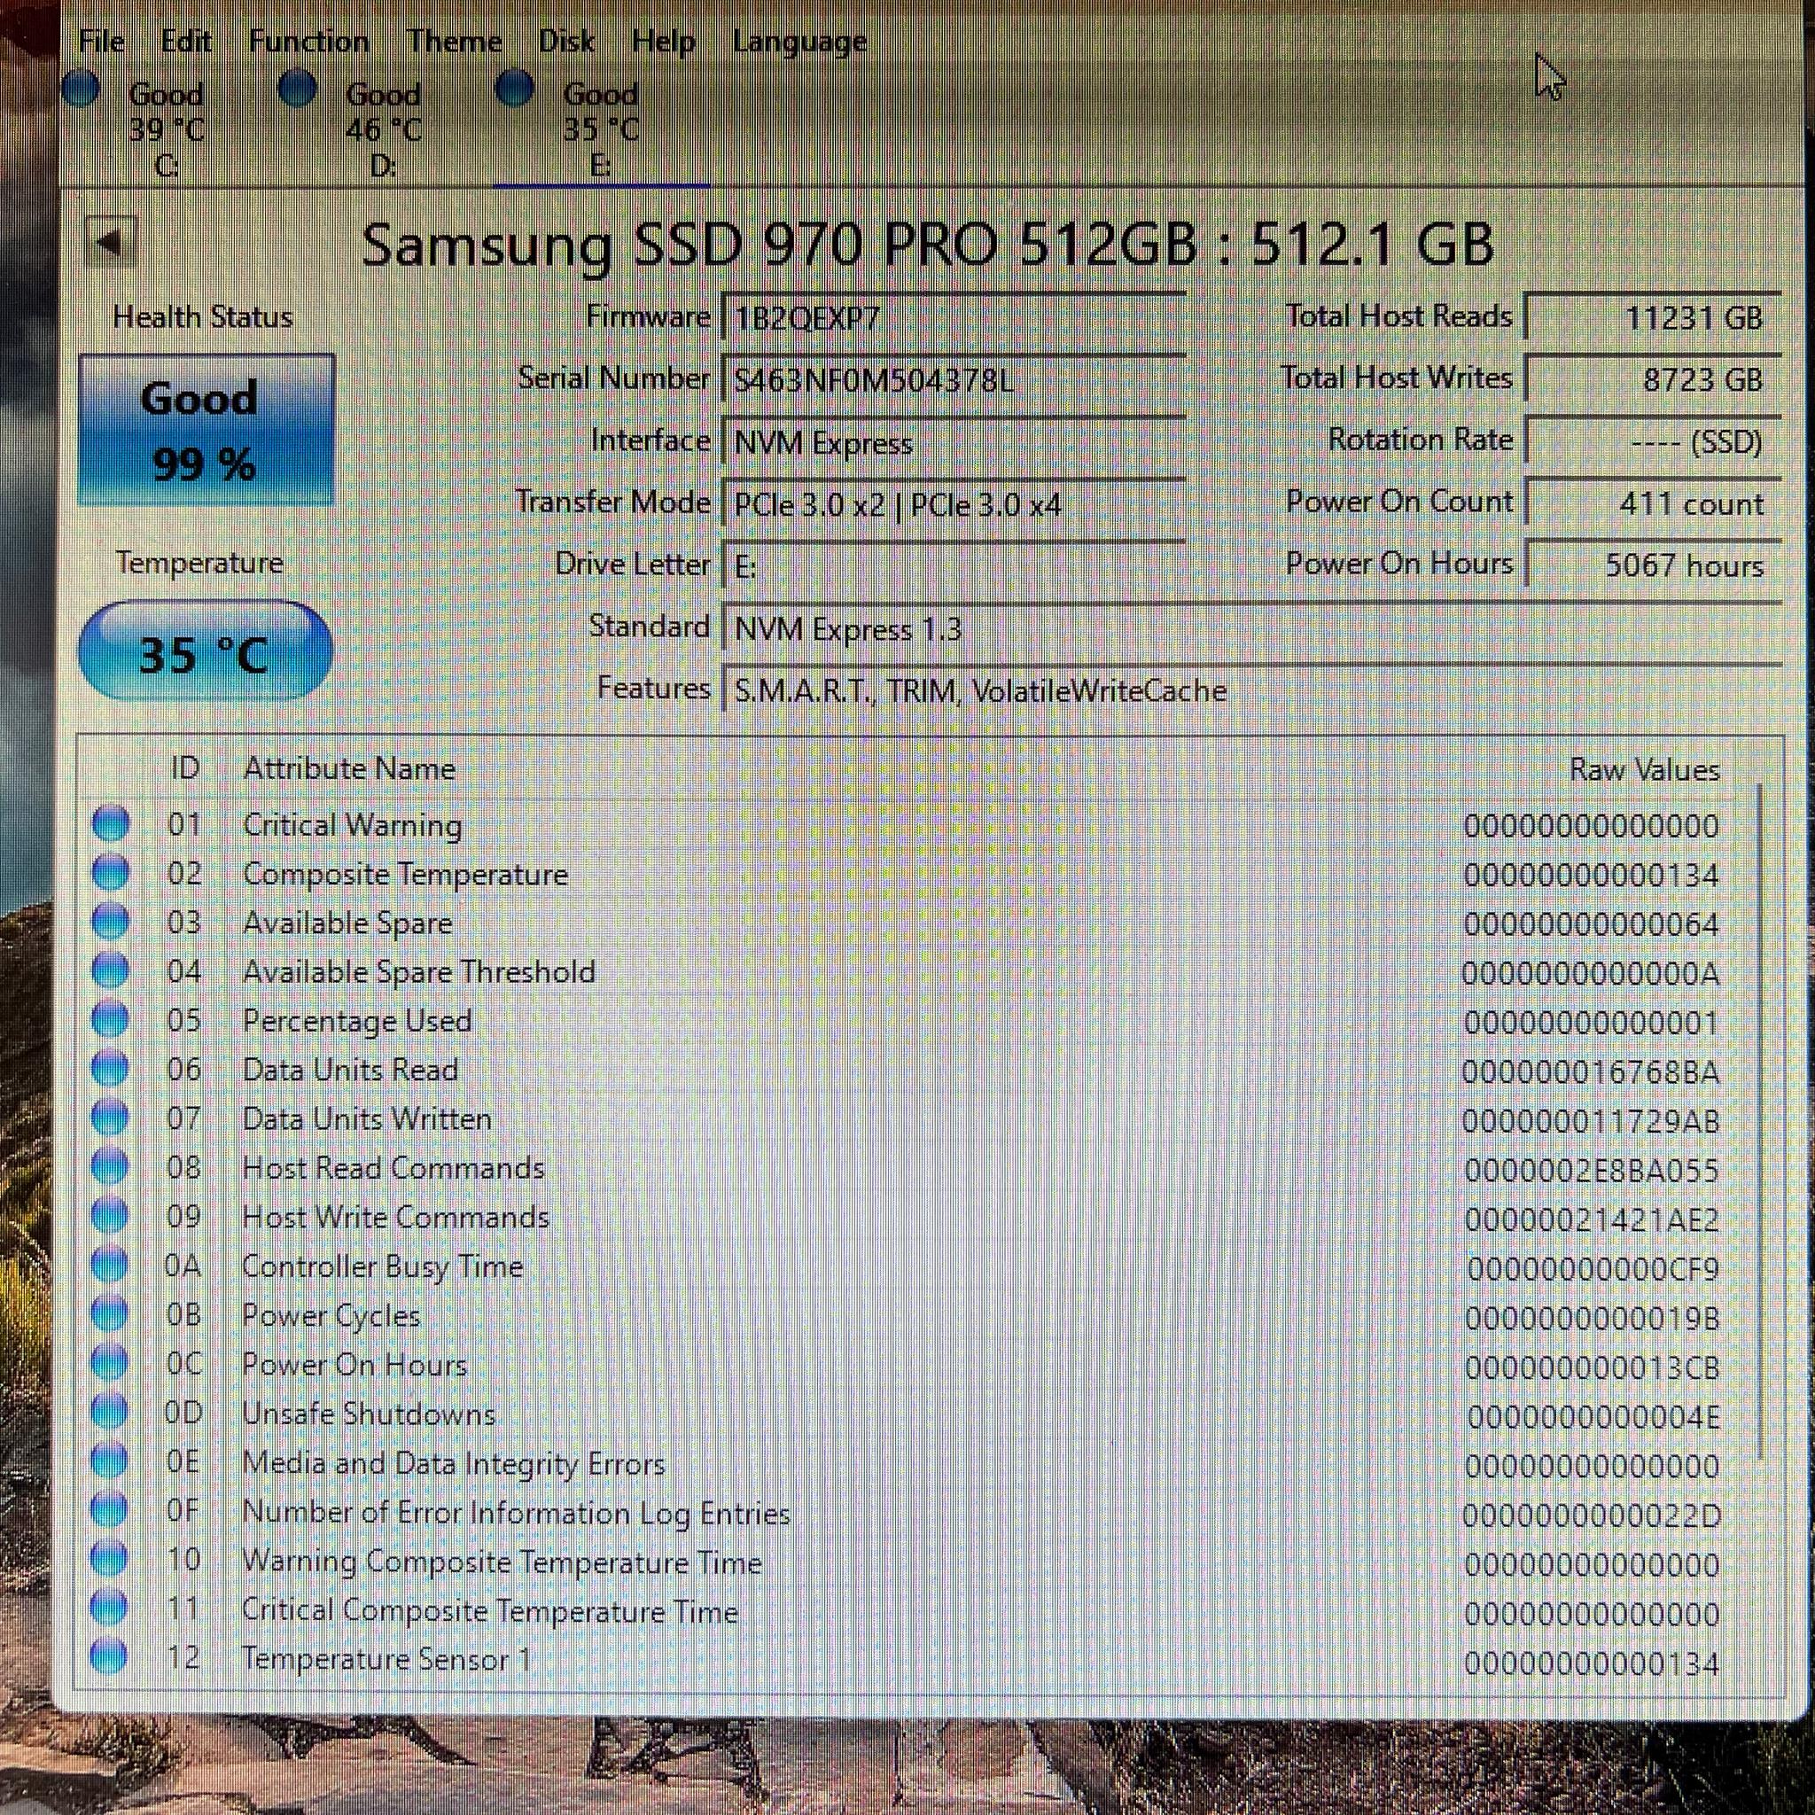Click status orb for Composite Temperature row
The height and width of the screenshot is (1815, 1815).
point(111,873)
